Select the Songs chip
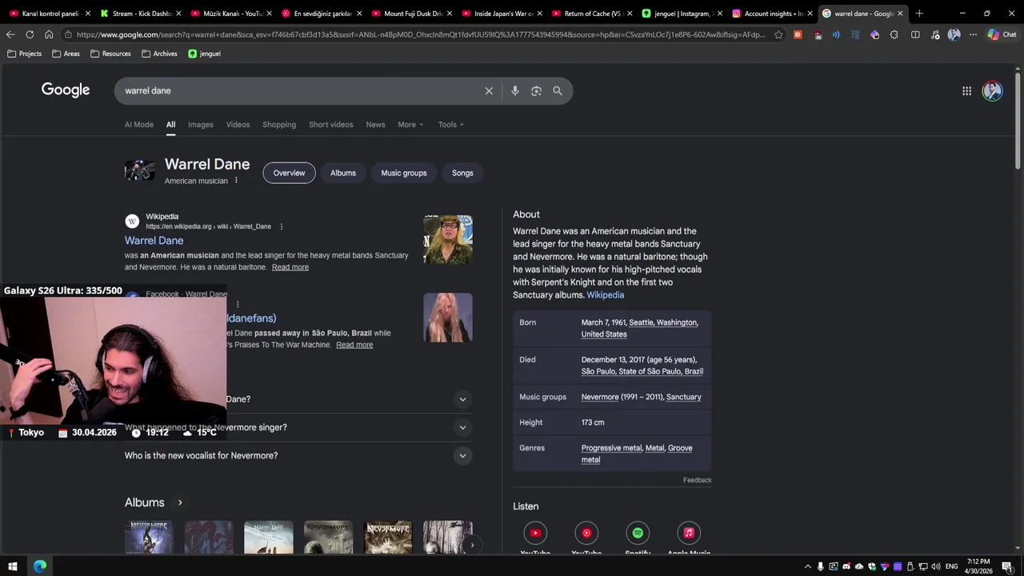The image size is (1024, 576). tap(462, 173)
